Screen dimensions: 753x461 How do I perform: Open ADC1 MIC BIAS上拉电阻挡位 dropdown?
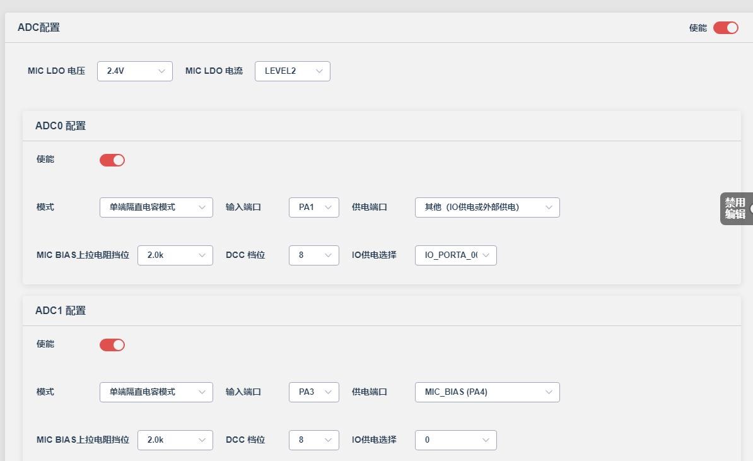(175, 440)
